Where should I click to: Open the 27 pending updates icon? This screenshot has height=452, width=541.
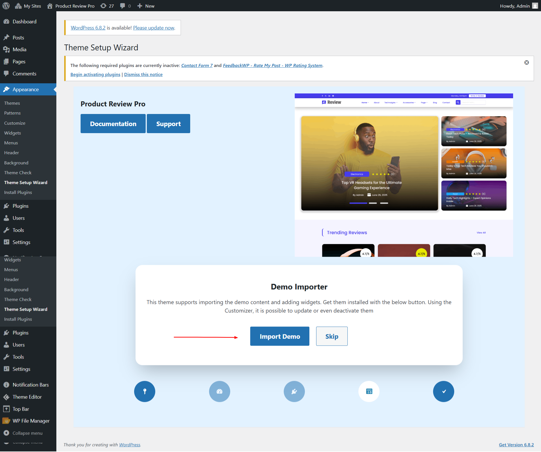[x=107, y=6]
